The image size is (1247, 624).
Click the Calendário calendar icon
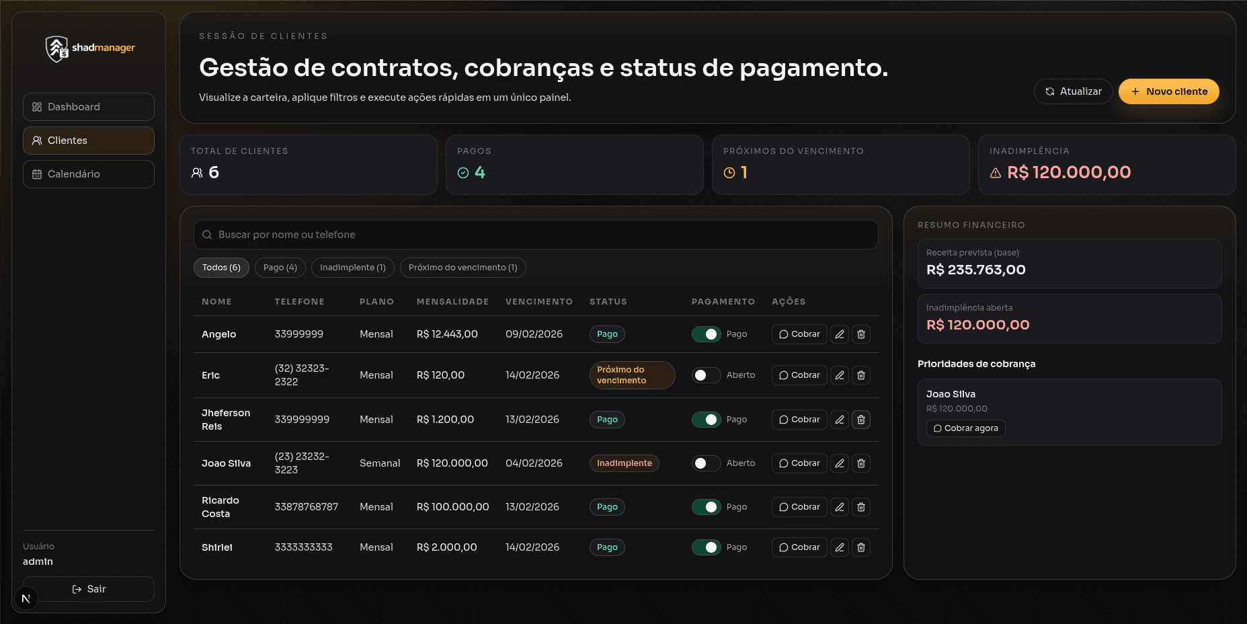36,173
